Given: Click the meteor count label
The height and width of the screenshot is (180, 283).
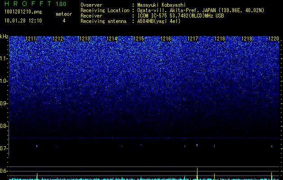Looking at the screenshot, I should point(64,14).
